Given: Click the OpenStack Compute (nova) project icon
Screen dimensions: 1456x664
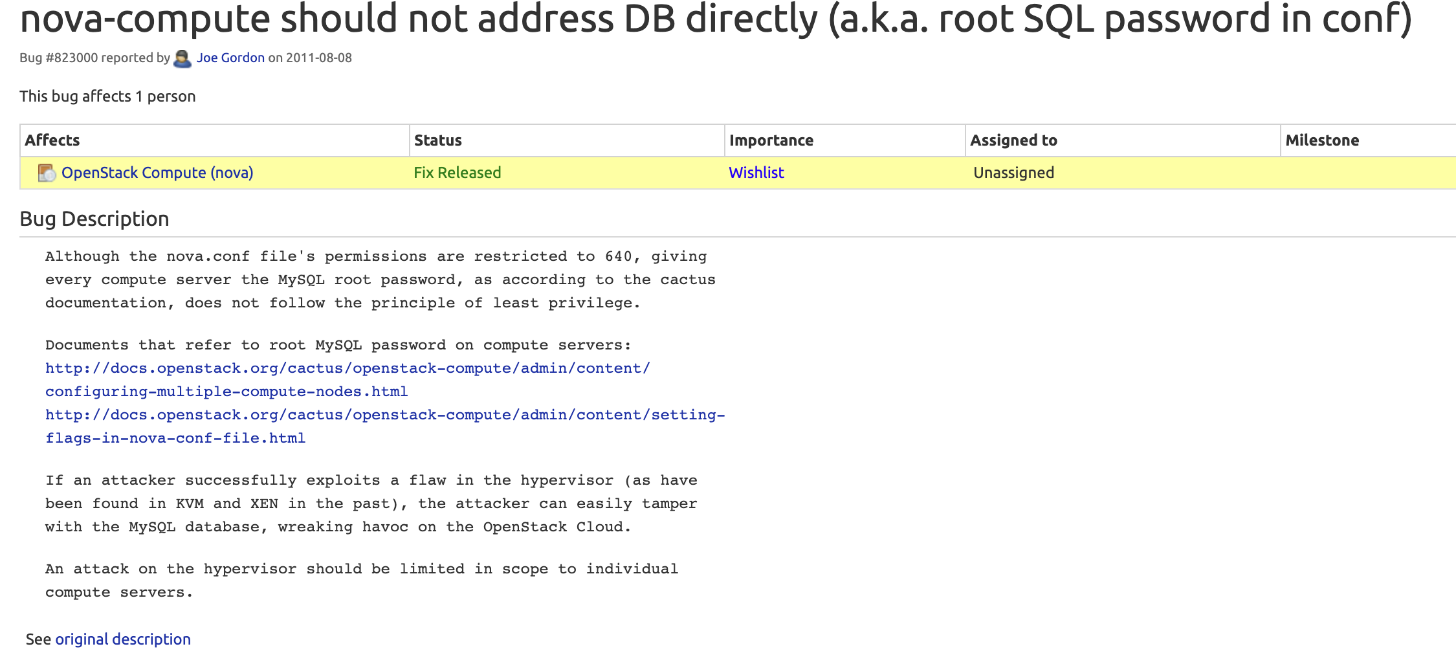Looking at the screenshot, I should point(47,173).
